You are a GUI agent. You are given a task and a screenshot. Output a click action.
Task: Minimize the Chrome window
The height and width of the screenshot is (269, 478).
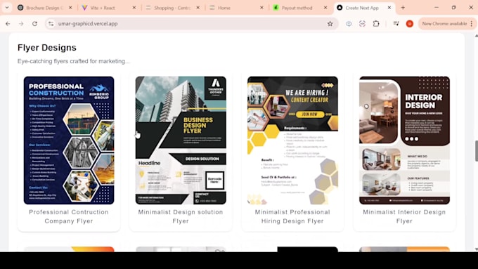[x=437, y=8]
